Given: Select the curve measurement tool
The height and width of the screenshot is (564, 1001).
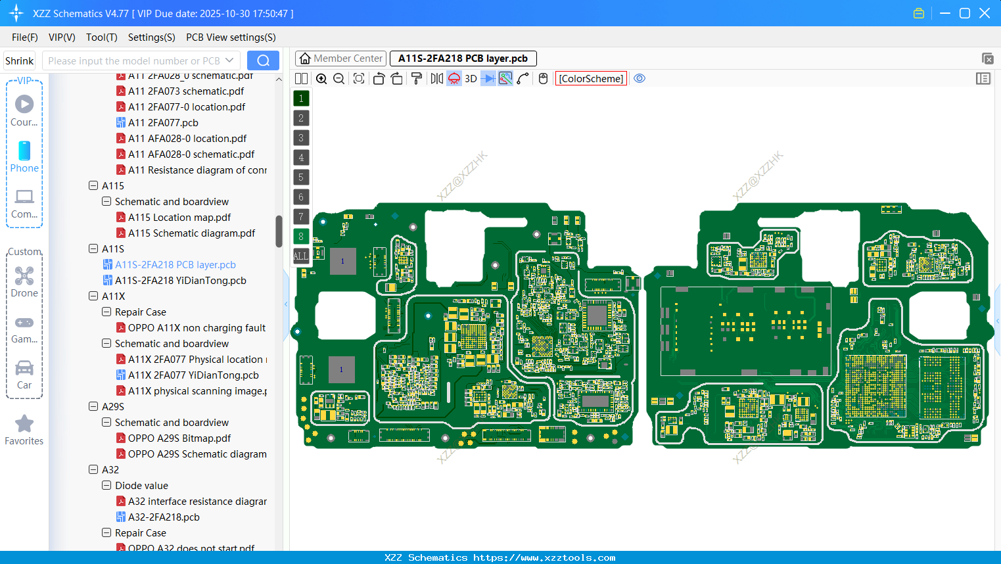Looking at the screenshot, I should click(523, 78).
